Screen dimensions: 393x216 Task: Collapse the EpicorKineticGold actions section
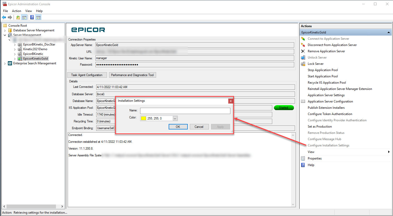coord(389,32)
